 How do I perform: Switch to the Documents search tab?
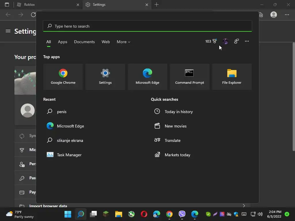[84, 42]
